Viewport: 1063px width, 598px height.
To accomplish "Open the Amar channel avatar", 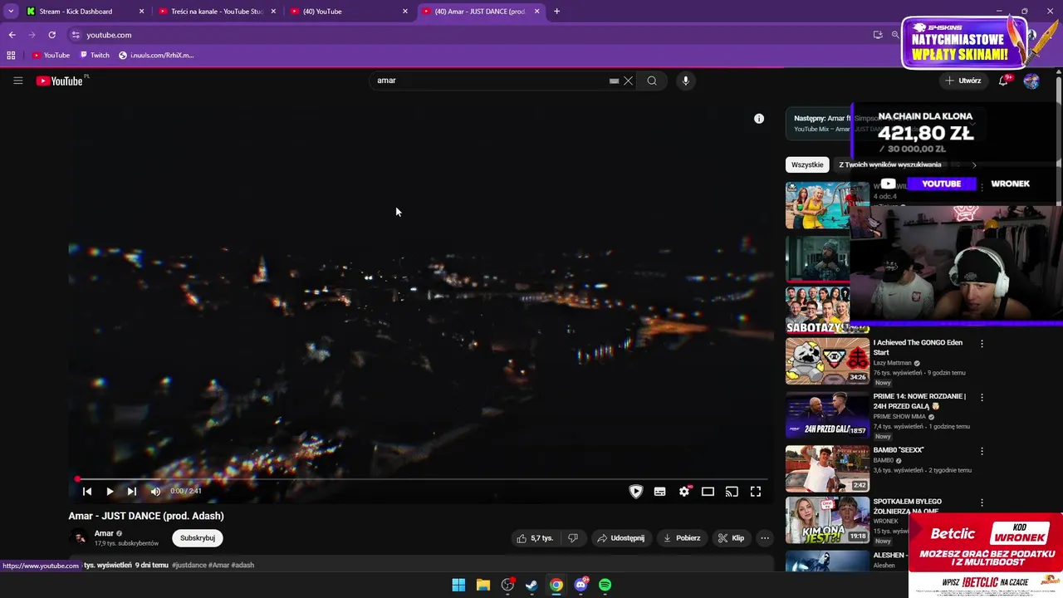I will point(79,538).
